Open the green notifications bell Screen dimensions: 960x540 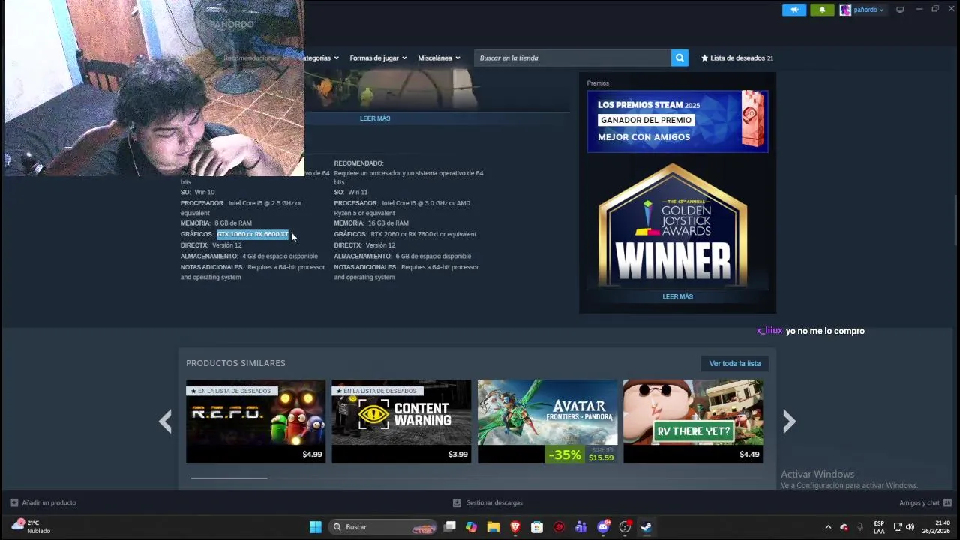pos(822,10)
